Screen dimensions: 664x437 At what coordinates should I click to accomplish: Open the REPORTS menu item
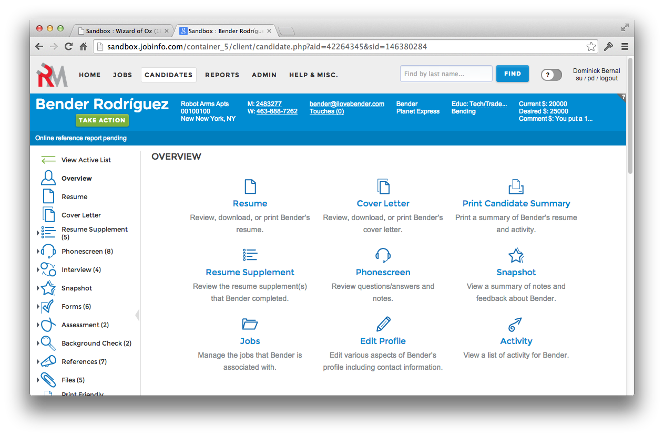click(222, 75)
